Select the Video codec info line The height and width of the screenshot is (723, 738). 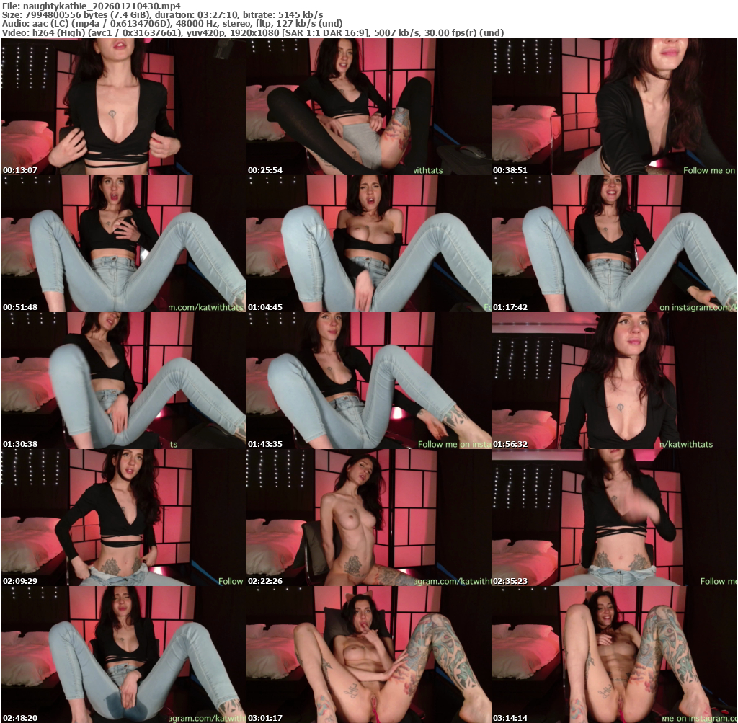(252, 32)
